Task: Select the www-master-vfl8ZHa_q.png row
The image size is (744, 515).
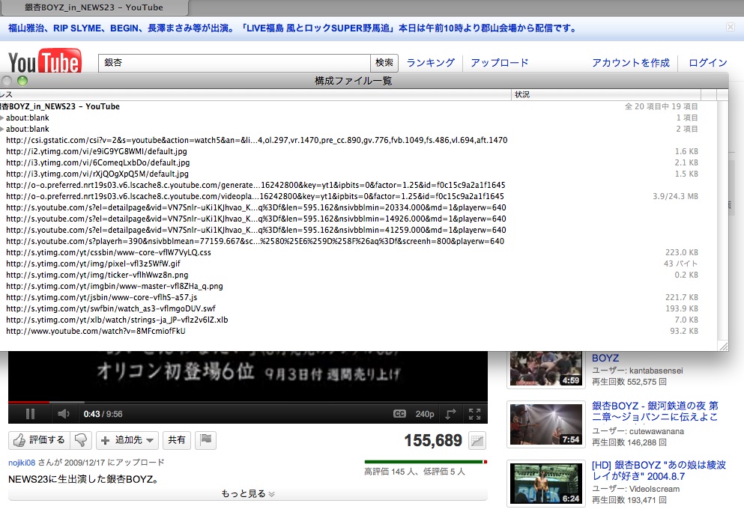Action: pos(358,287)
